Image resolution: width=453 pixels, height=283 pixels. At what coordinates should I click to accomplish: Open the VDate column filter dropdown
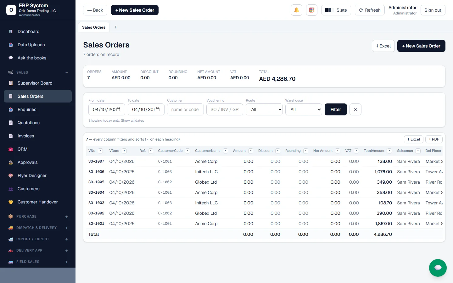point(124,151)
